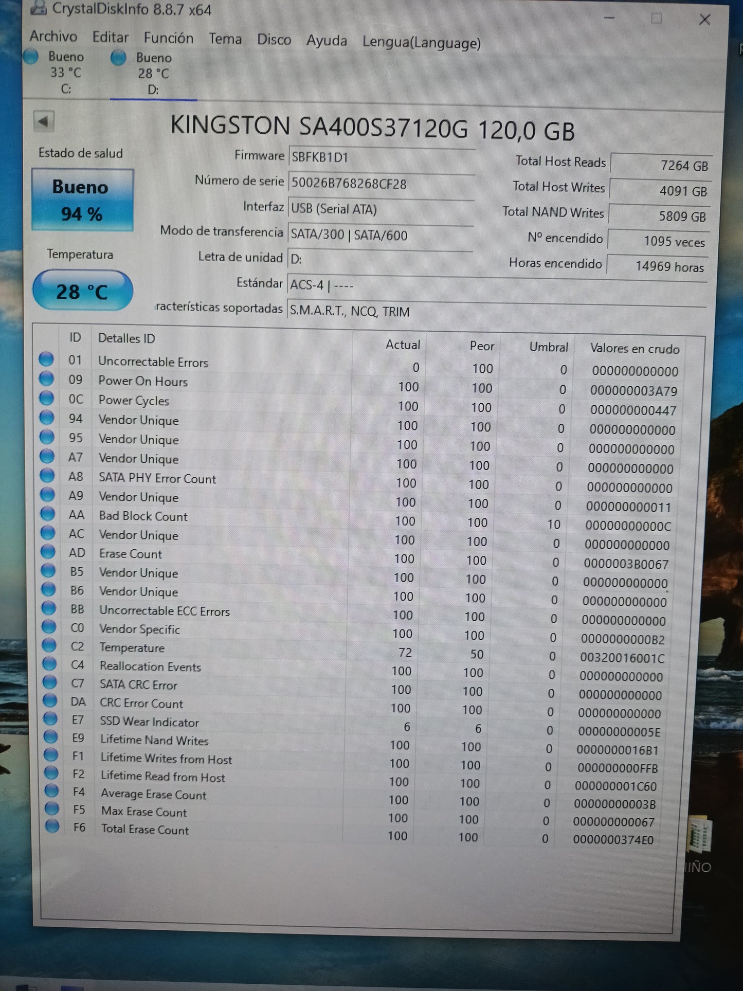This screenshot has height=991, width=743.
Task: Click raw value 00320016001C
Action: pyautogui.click(x=622, y=658)
